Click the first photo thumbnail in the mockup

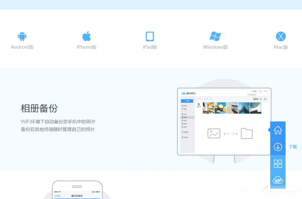coord(209,108)
